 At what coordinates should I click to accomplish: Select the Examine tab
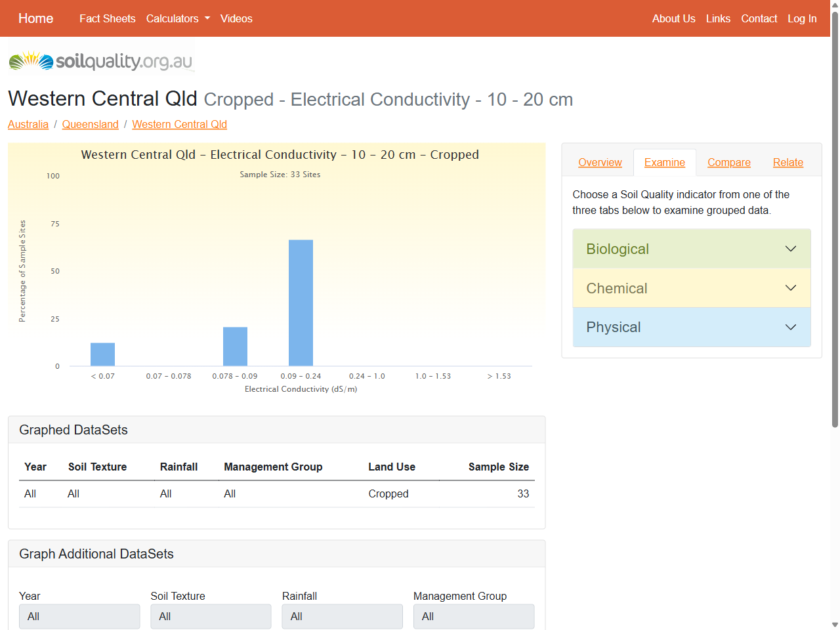coord(664,163)
